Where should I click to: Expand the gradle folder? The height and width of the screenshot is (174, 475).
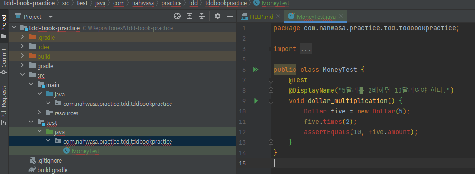click(22, 66)
